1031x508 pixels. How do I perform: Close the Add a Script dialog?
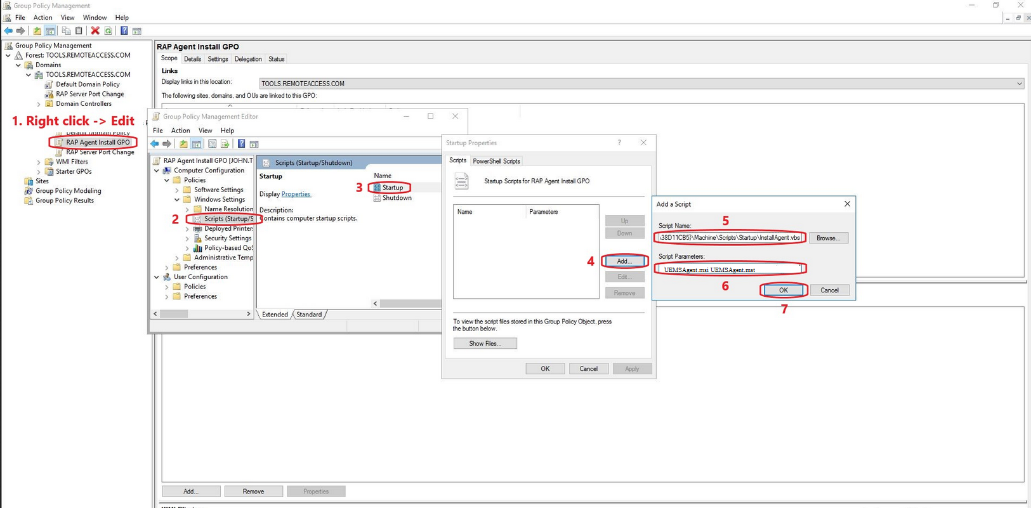pos(847,204)
